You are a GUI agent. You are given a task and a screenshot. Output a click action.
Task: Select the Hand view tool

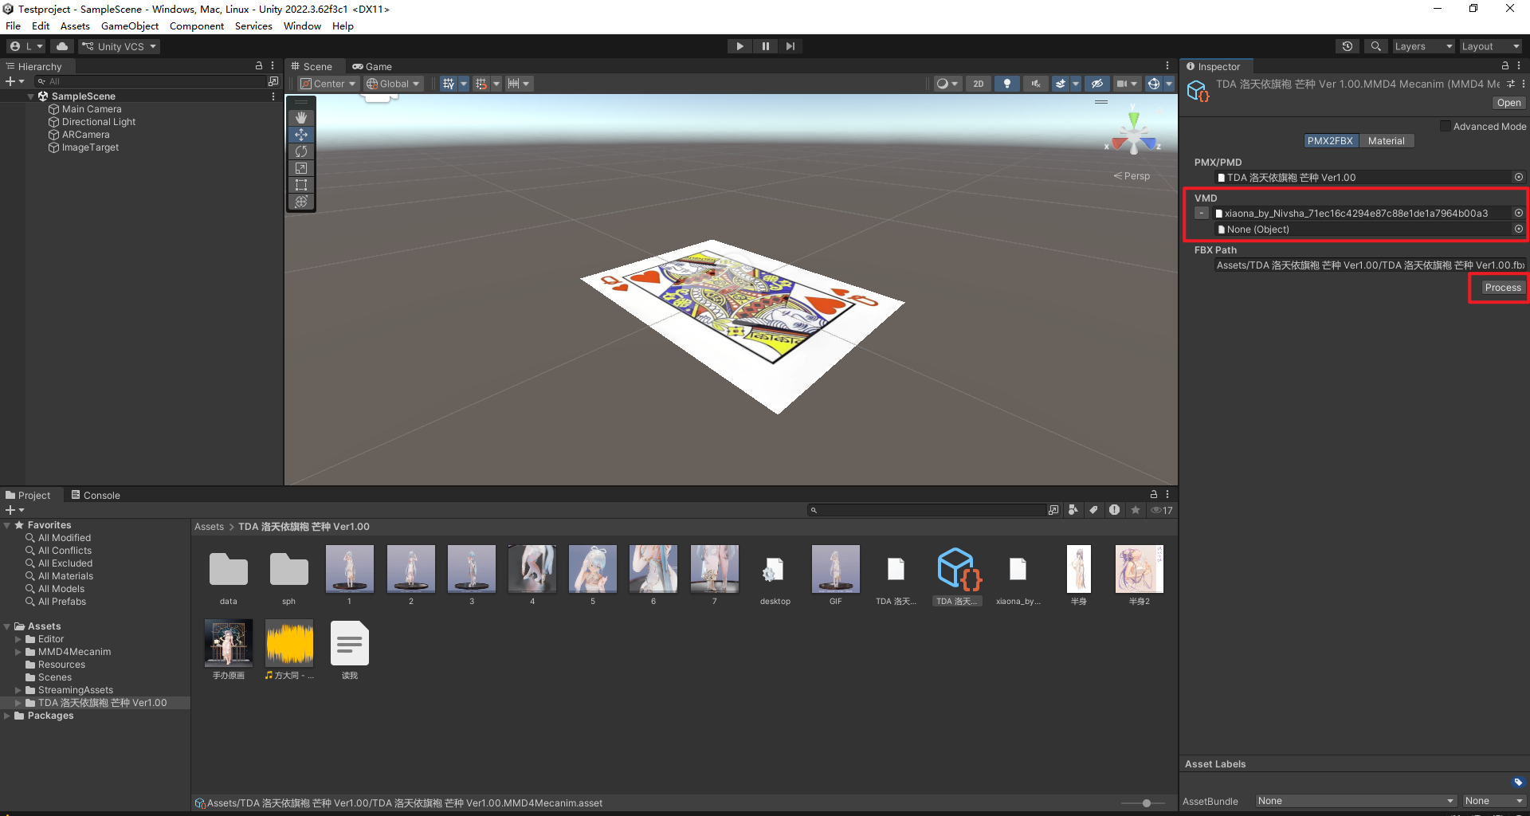point(301,118)
